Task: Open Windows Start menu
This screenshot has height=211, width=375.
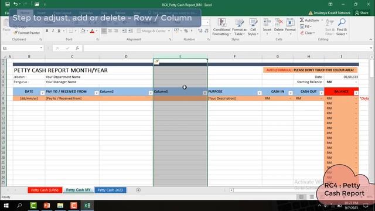Action: click(x=6, y=206)
